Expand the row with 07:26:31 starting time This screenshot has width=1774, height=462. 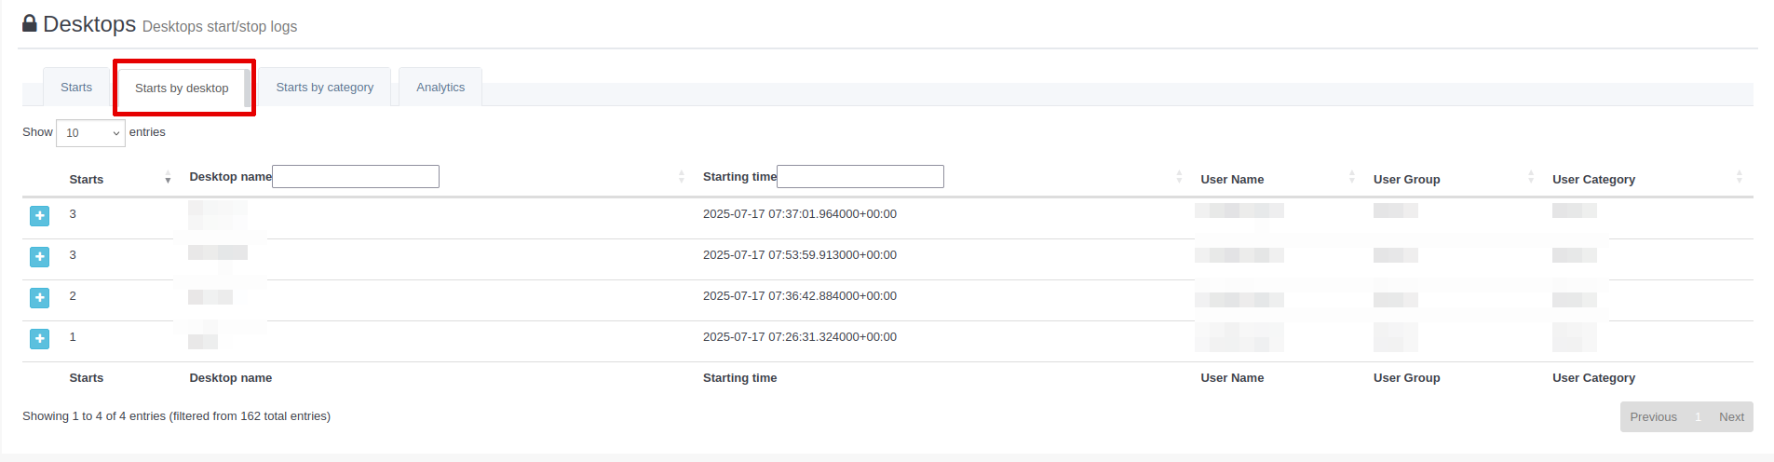coord(39,339)
